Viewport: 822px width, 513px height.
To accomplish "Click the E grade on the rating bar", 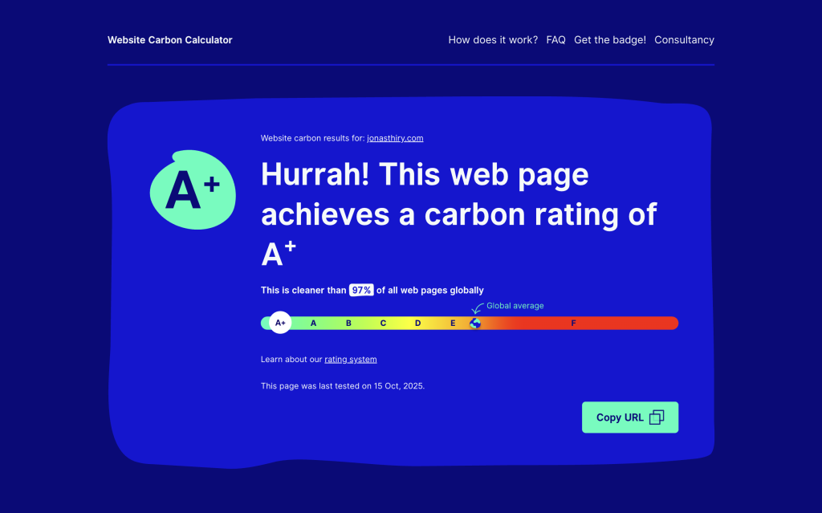I will (x=453, y=323).
